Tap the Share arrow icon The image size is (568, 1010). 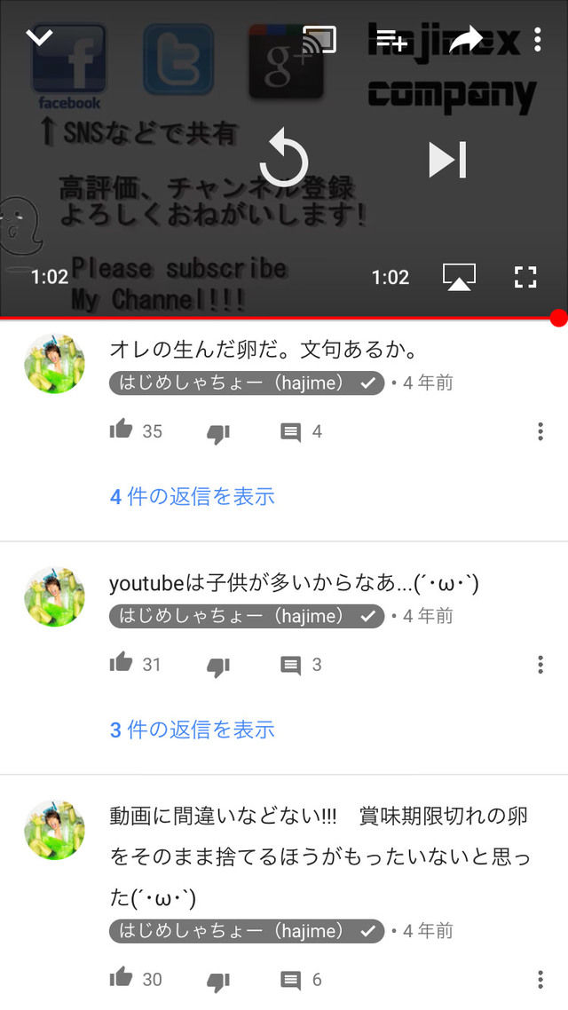(466, 39)
